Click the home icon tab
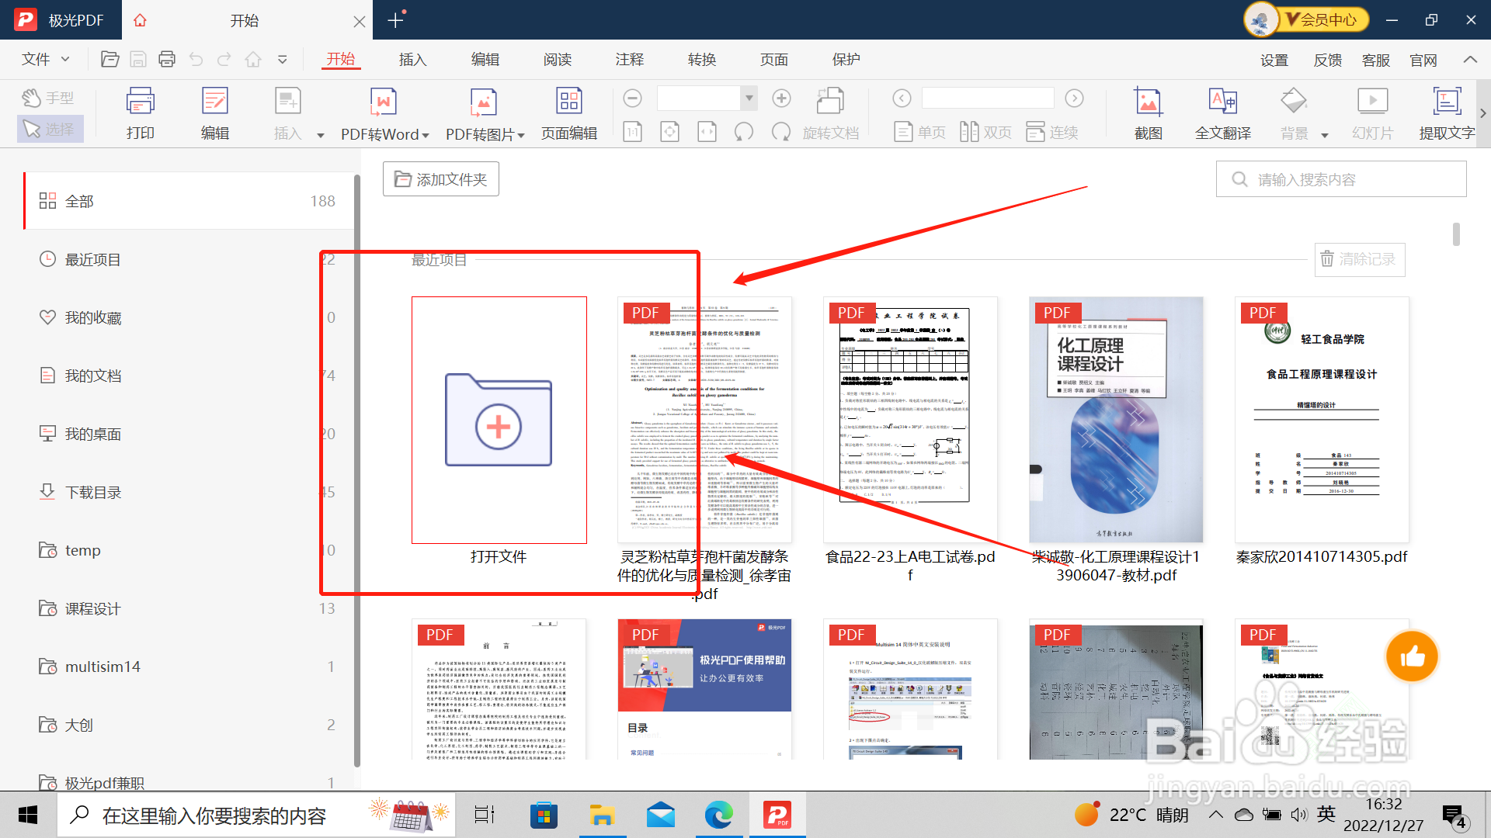This screenshot has height=838, width=1491. pos(140,20)
